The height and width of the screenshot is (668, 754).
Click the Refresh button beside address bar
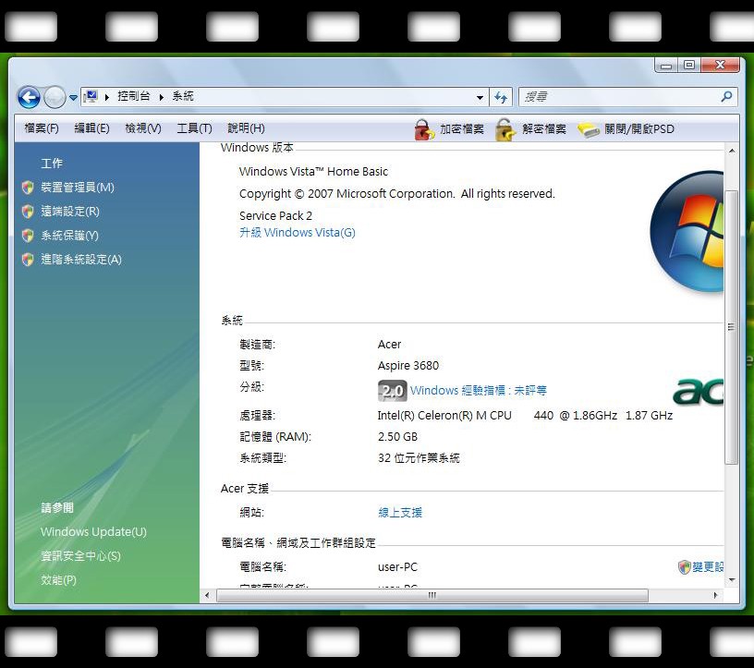click(x=501, y=98)
